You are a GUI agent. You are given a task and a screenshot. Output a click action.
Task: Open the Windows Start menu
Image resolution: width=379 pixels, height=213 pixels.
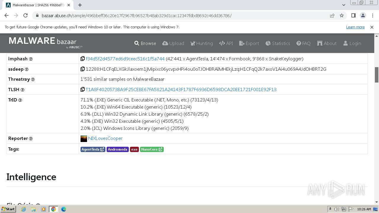[x=8, y=209]
